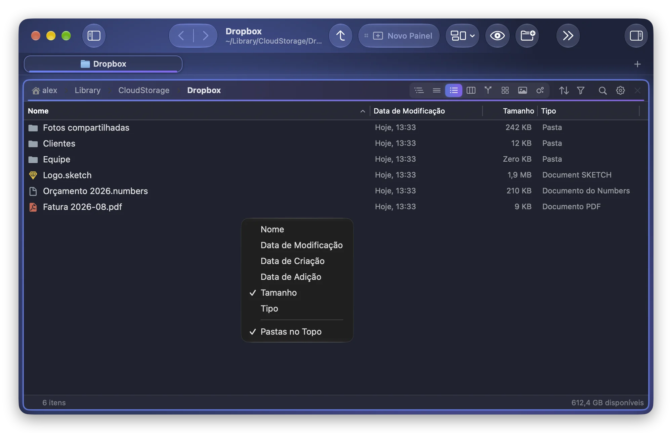Select Orçamento 2026.numbers file

336,191
